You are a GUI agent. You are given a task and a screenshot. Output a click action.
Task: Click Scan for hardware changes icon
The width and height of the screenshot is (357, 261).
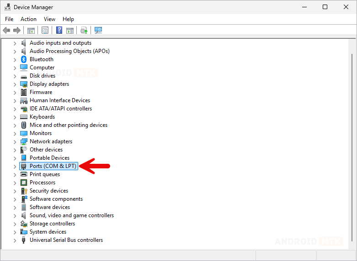[x=98, y=31]
